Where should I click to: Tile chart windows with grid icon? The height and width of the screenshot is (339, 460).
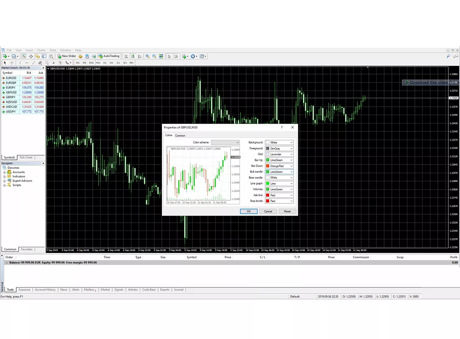click(x=161, y=56)
